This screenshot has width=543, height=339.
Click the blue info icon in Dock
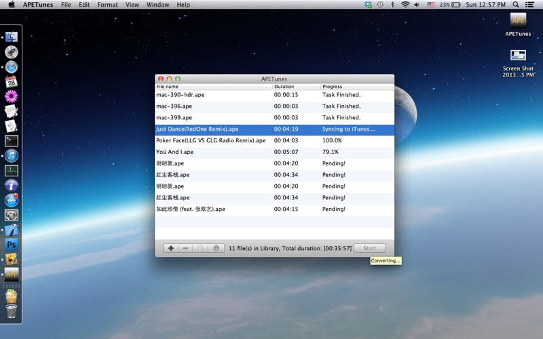12,185
